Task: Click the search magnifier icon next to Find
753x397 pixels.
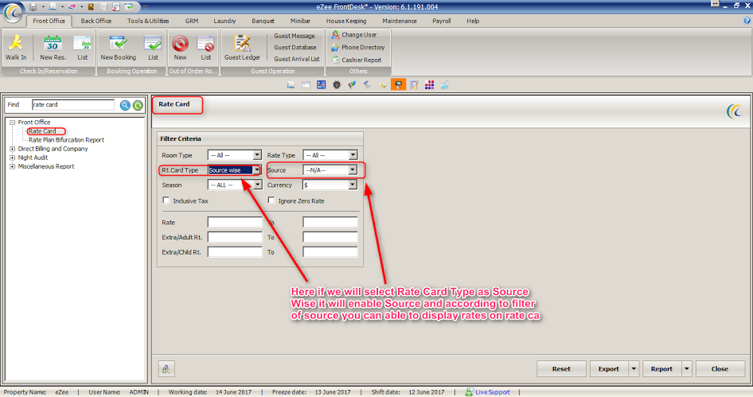Action: pyautogui.click(x=125, y=105)
